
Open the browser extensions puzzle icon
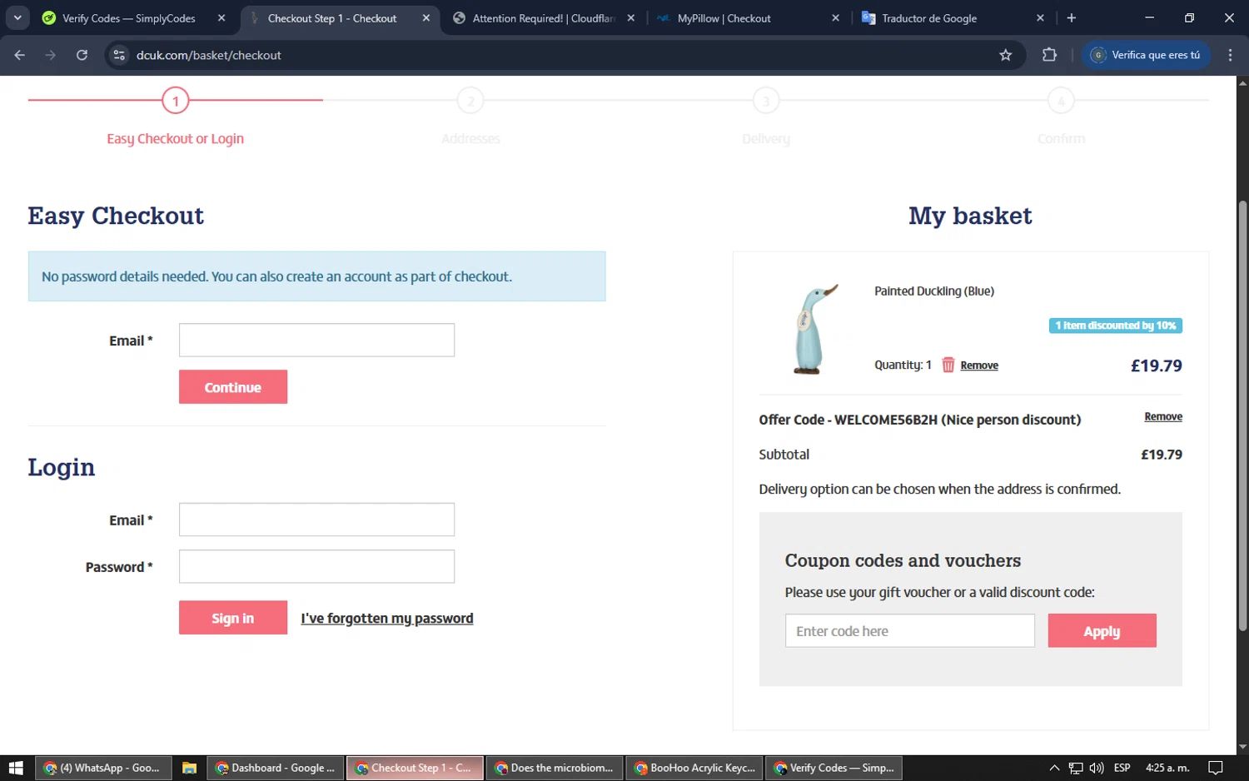[1049, 55]
